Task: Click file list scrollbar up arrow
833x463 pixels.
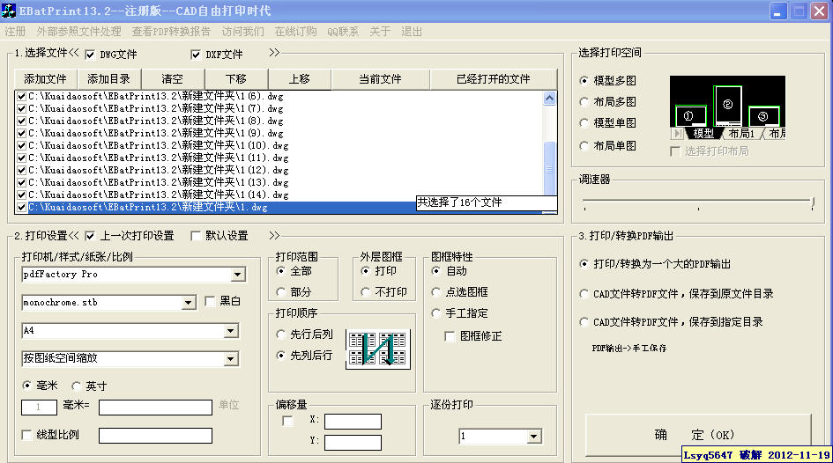Action: click(550, 98)
